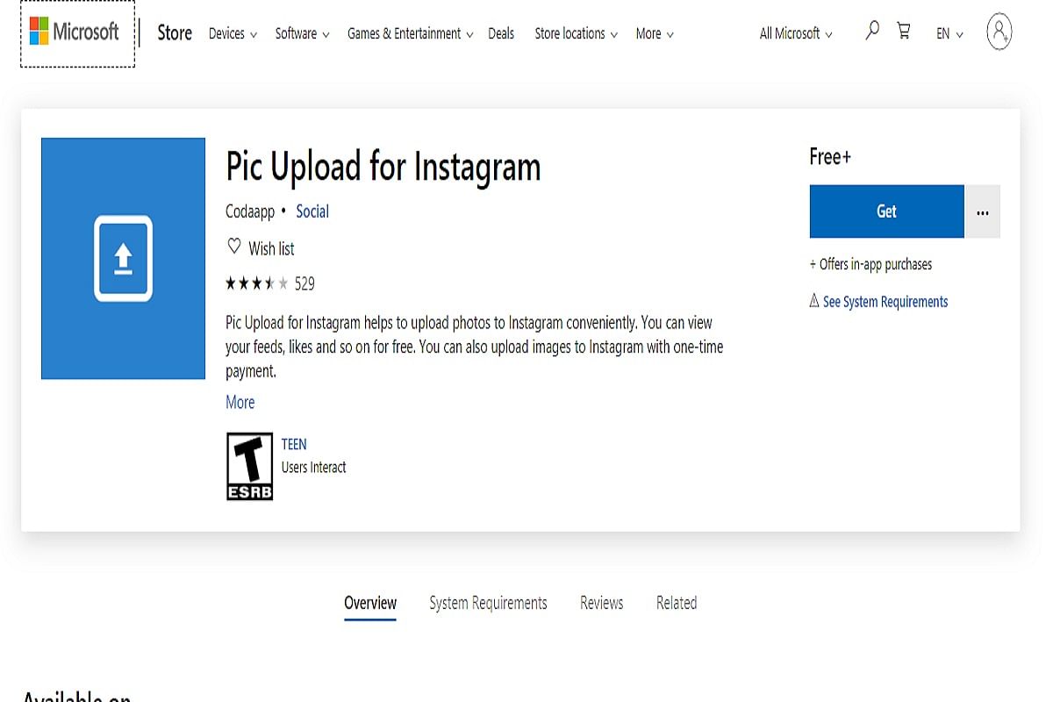Image resolution: width=1053 pixels, height=702 pixels.
Task: Open the Deals menu item
Action: click(501, 33)
